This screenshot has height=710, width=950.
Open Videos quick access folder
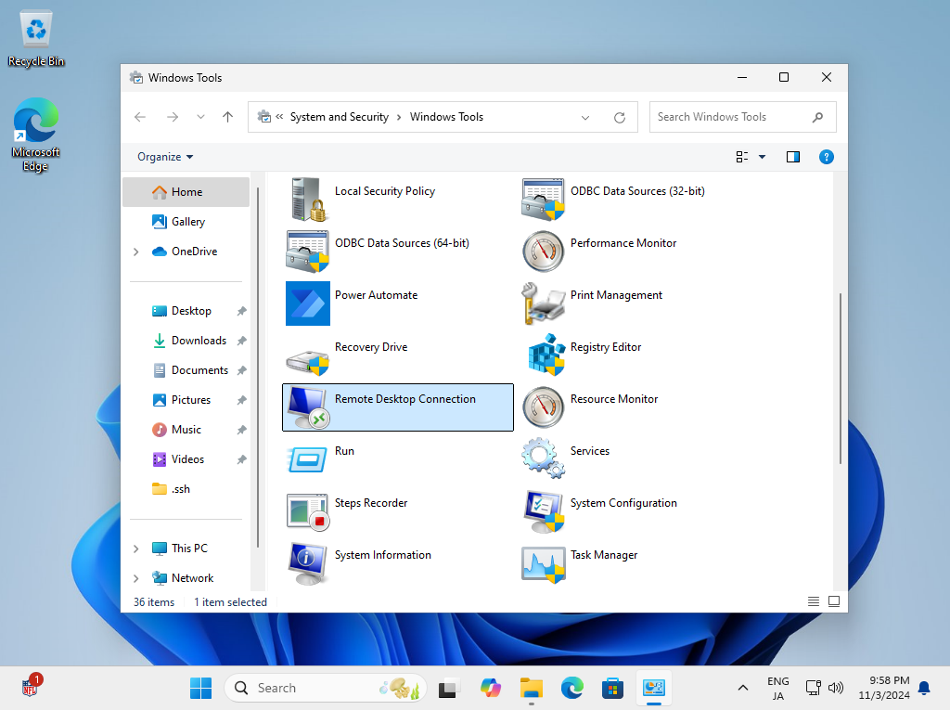(186, 459)
